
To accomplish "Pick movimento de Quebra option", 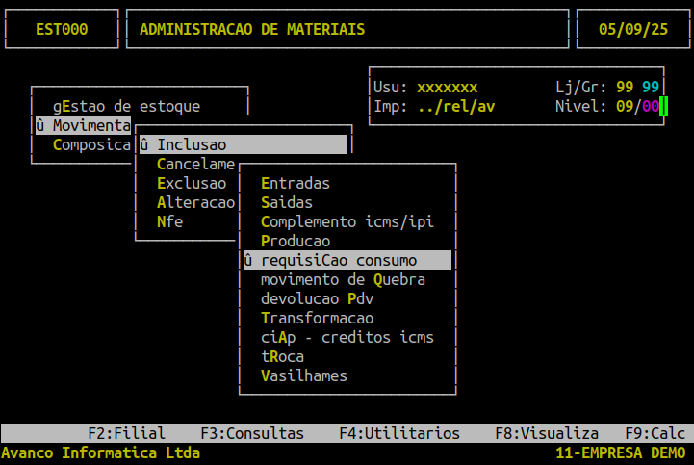I will 343,279.
